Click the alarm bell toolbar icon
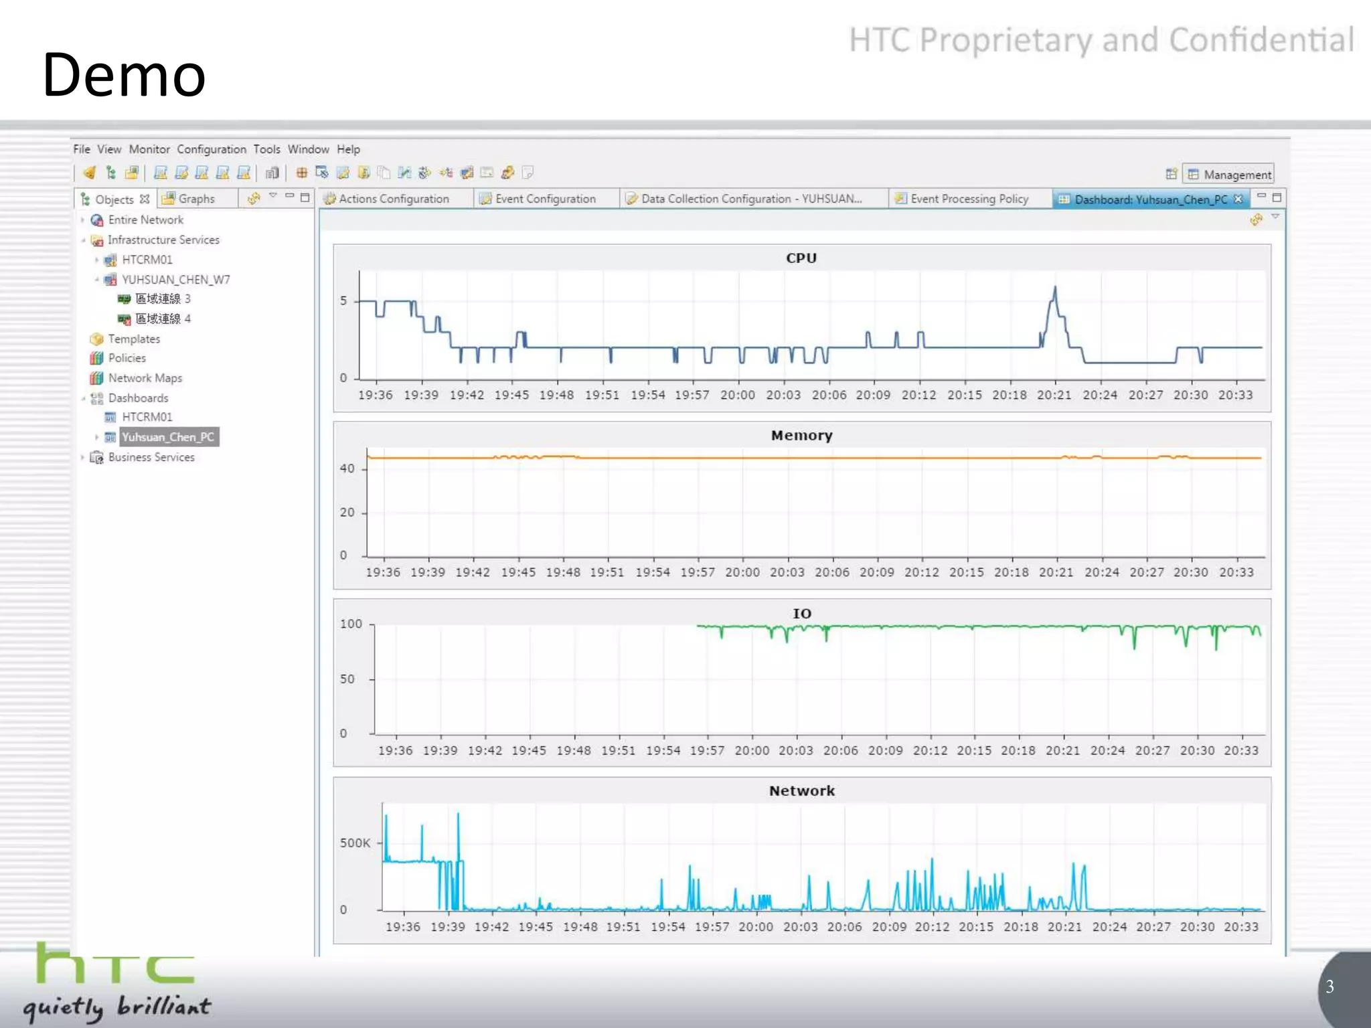The width and height of the screenshot is (1371, 1028). pos(89,173)
